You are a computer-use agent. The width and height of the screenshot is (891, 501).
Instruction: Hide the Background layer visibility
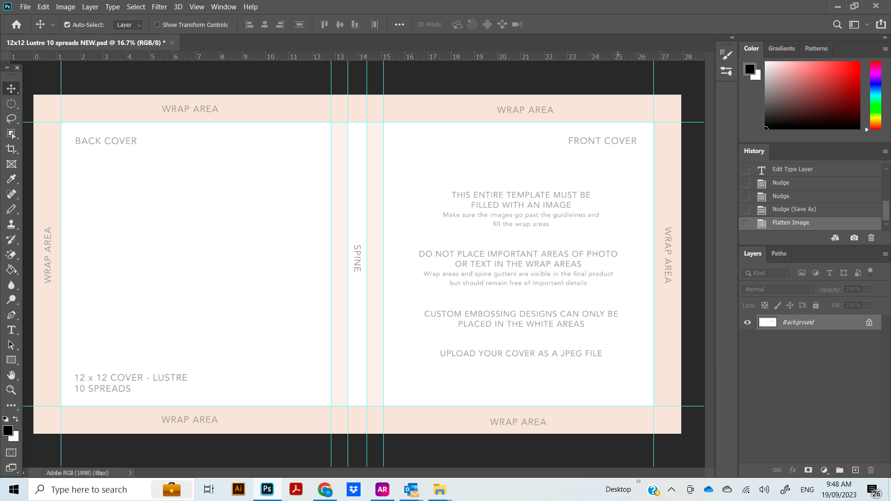[x=747, y=322]
